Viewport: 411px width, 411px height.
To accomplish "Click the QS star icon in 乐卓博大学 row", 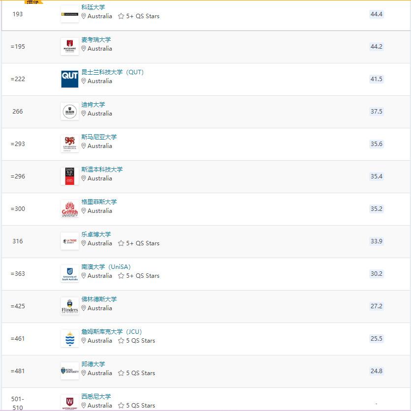I will pyautogui.click(x=121, y=243).
